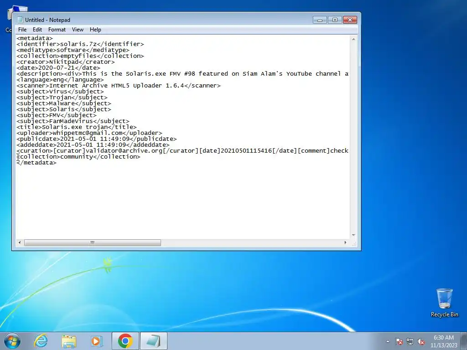Click the horizontal scrollbar right arrow
The width and height of the screenshot is (467, 350).
click(x=346, y=242)
